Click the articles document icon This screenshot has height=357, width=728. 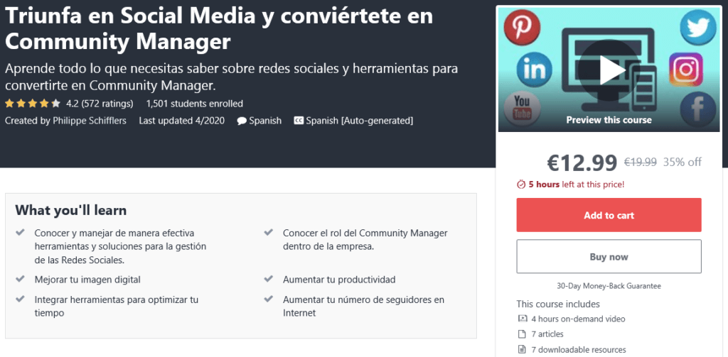coord(523,334)
